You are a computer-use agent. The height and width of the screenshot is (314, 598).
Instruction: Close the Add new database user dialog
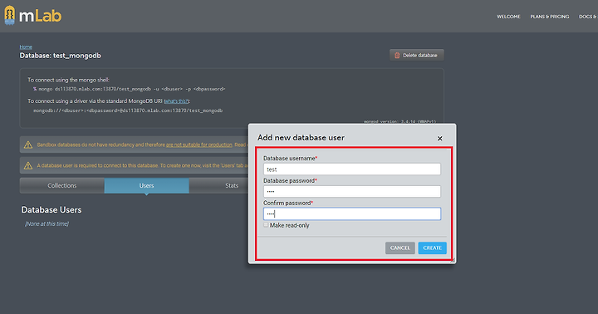(x=439, y=139)
